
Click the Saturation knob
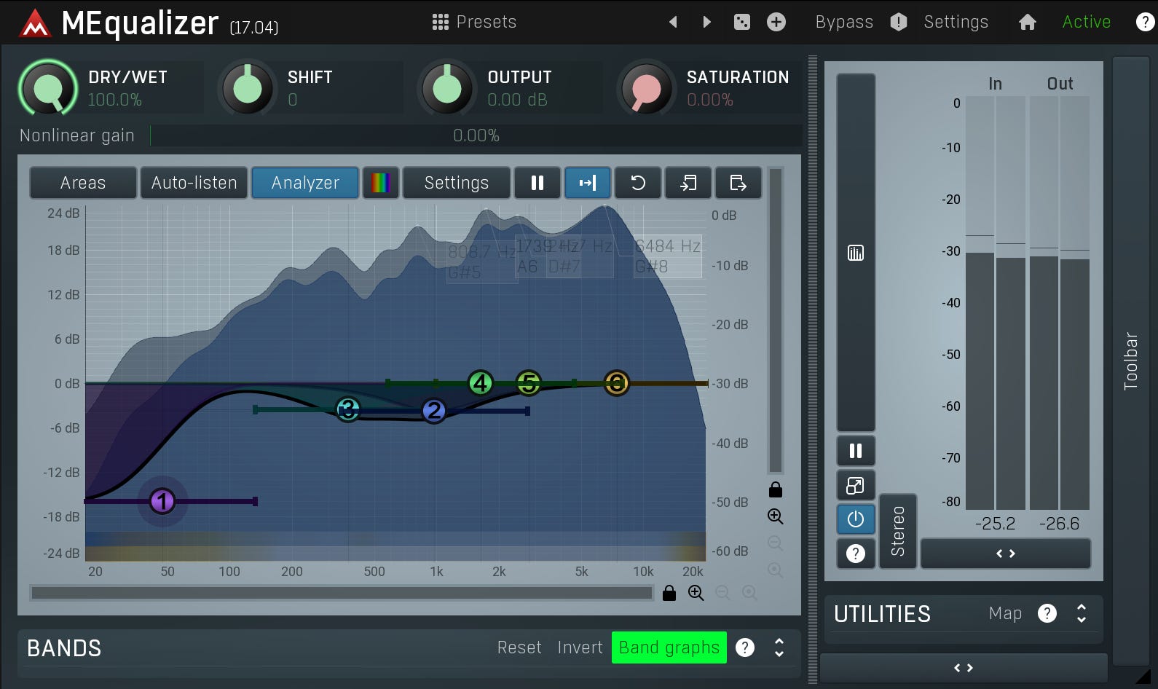click(646, 89)
